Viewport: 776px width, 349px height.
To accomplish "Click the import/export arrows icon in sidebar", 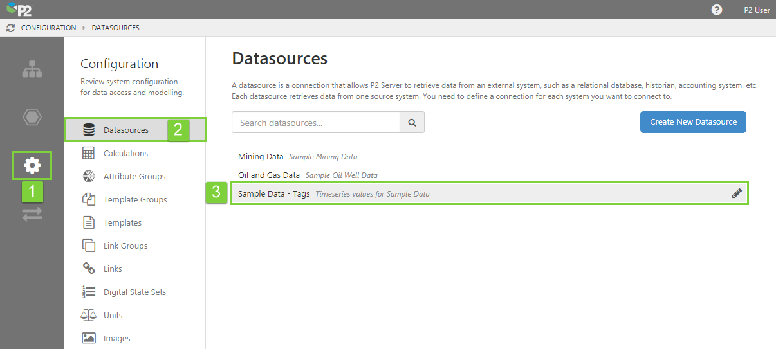I will pos(32,215).
